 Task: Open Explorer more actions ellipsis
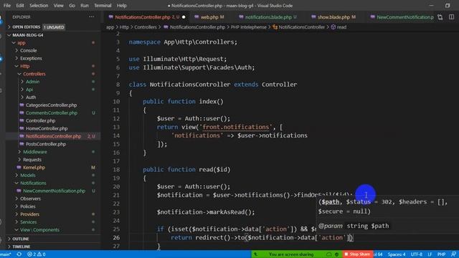pos(91,17)
